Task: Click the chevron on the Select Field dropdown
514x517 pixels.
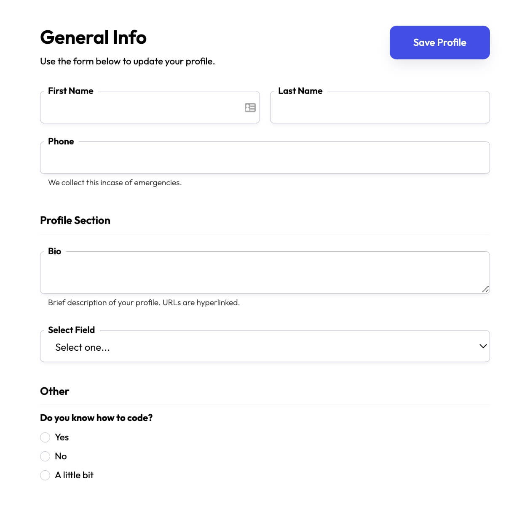Action: pos(483,346)
